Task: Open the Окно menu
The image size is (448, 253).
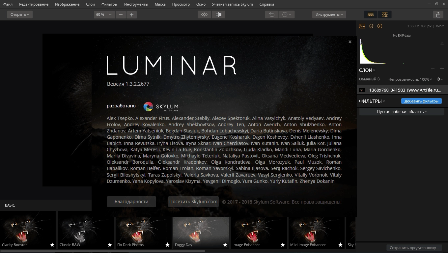Action: (x=201, y=4)
